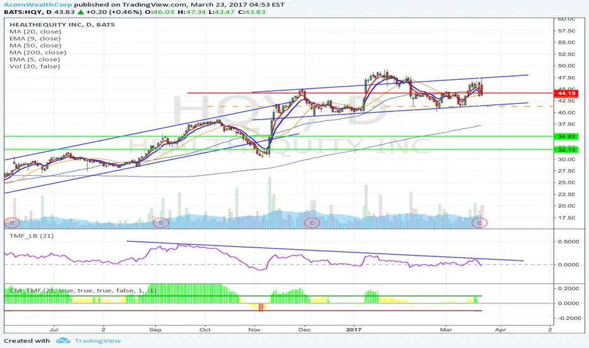
Task: Click the HEALTHEQUITY INC, D, BATS chart title
Action: (x=63, y=25)
